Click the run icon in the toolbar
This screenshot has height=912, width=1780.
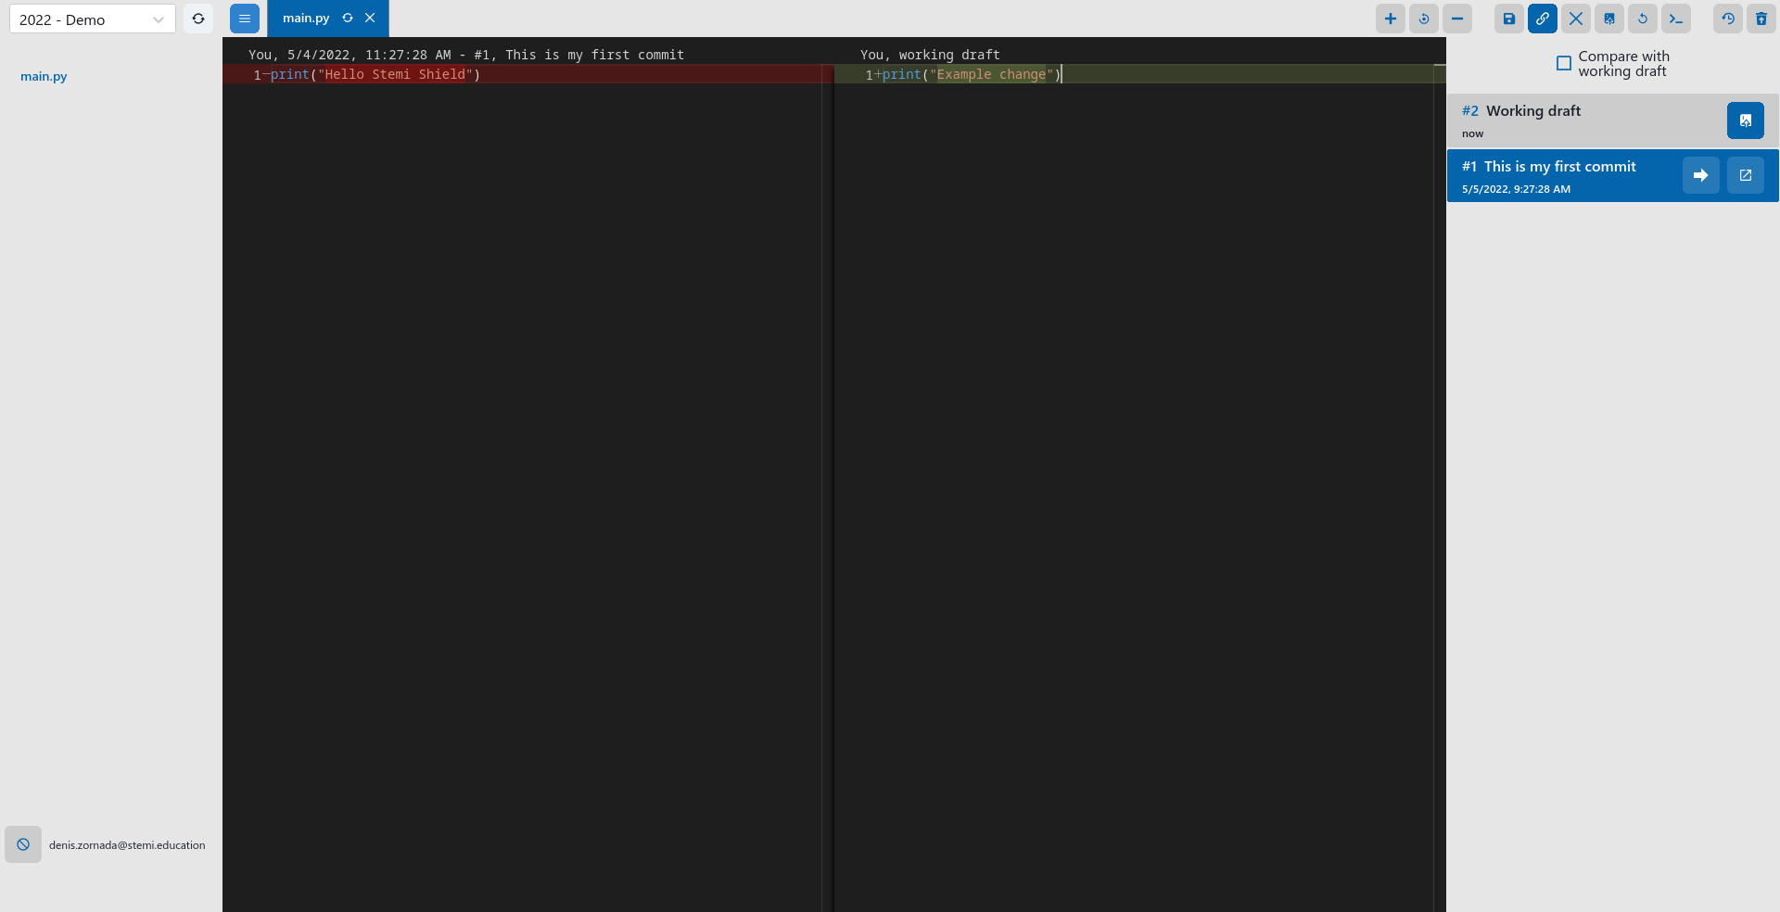click(x=1423, y=19)
